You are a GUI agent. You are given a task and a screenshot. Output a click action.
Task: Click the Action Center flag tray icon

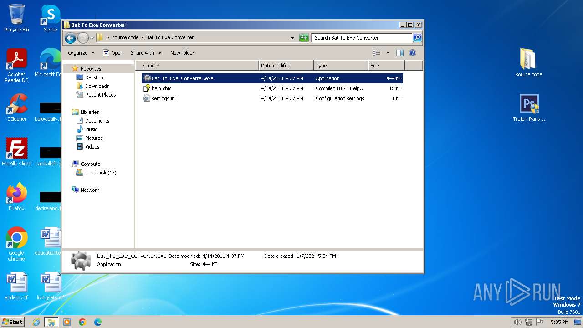click(540, 322)
